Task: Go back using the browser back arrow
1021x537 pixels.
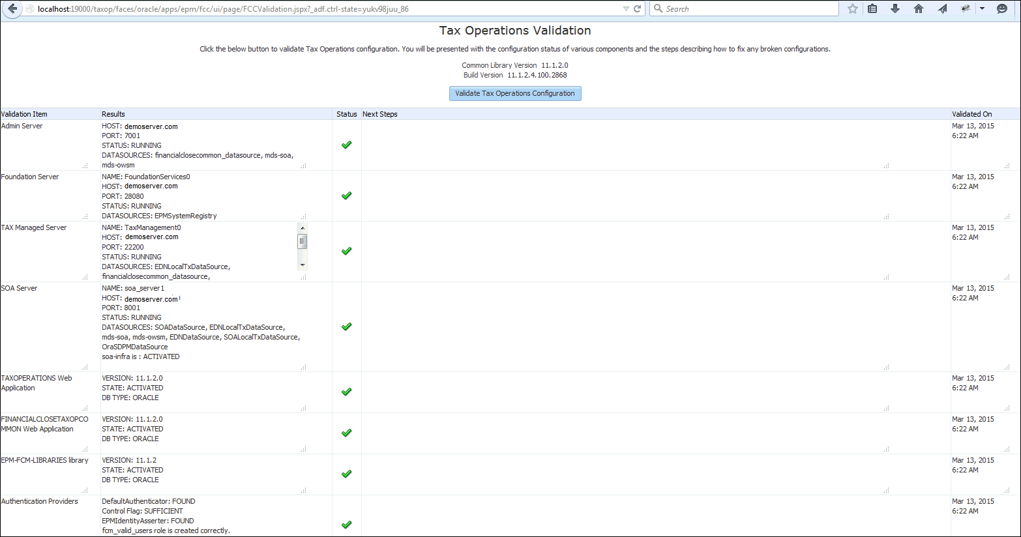Action: click(12, 9)
